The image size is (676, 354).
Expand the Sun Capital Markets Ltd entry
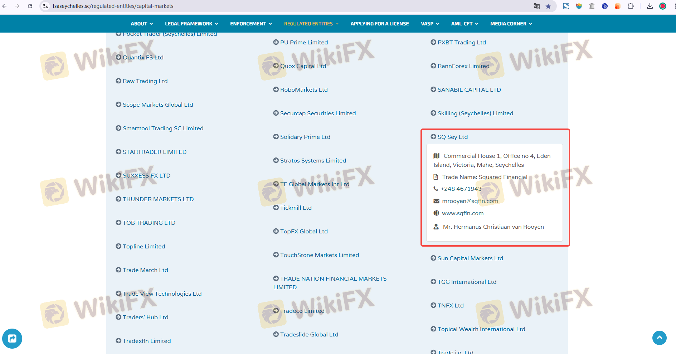click(470, 258)
